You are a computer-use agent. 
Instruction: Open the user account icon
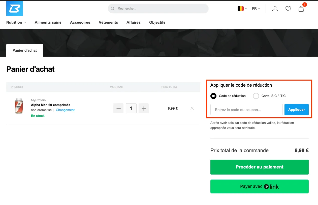coord(275,9)
